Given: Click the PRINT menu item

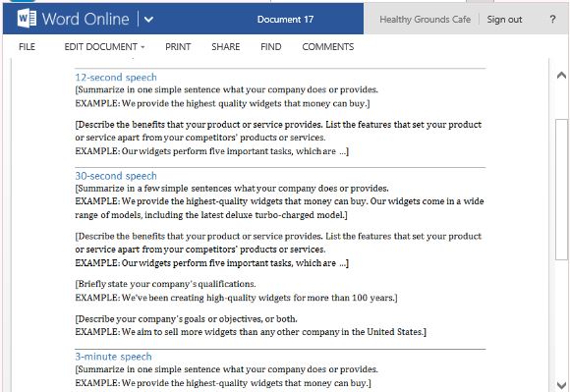Looking at the screenshot, I should coord(178,47).
